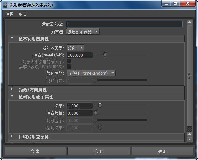This screenshot has height=160, width=198.
Task: Open the 循环发射 dropdown
Action: (91, 73)
